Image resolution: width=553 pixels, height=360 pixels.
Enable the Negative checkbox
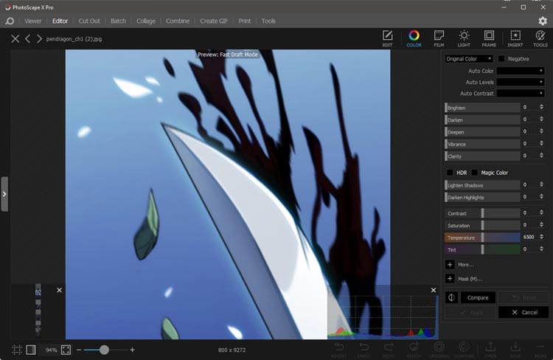[x=501, y=58]
